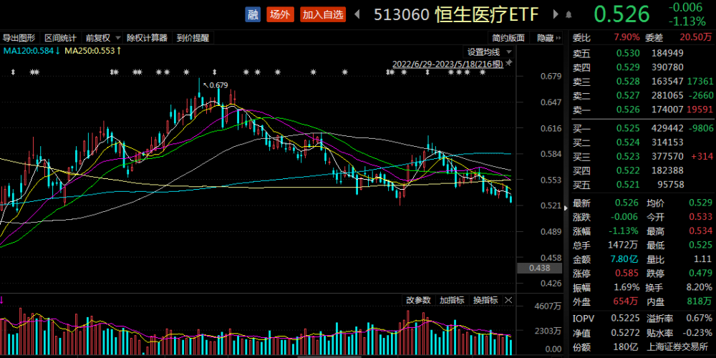
Task: Click 隐藏 double-chevron to hide side panel
Action: 558,38
